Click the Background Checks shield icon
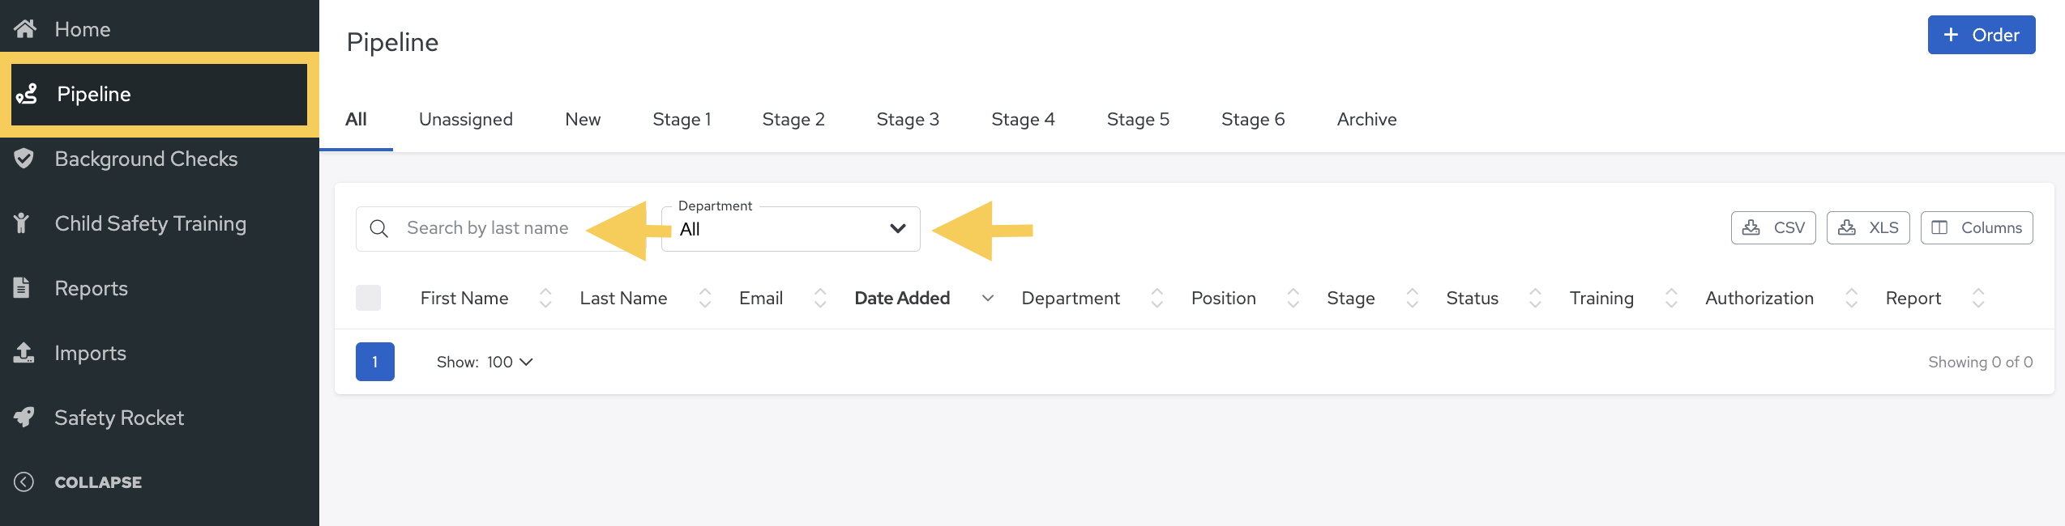 point(24,159)
